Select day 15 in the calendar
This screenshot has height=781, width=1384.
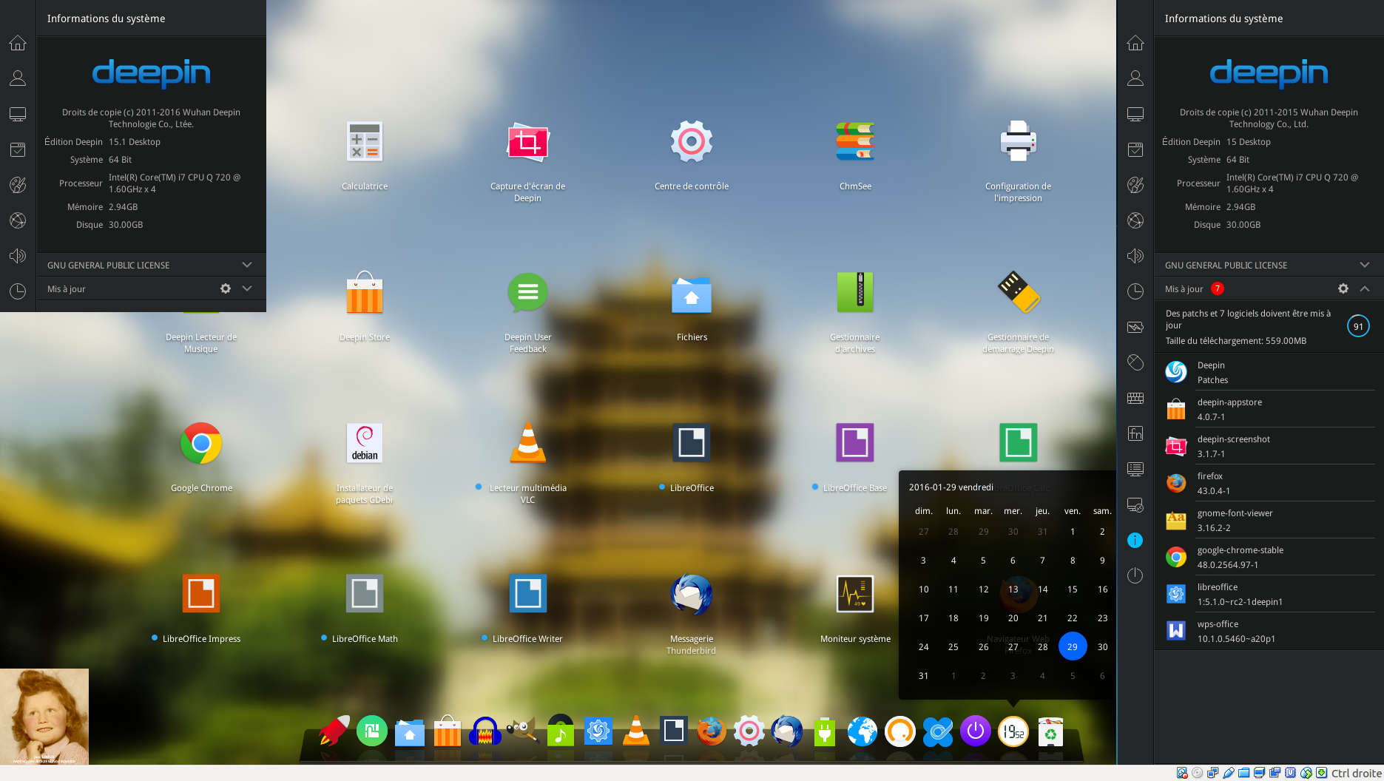[1072, 589]
